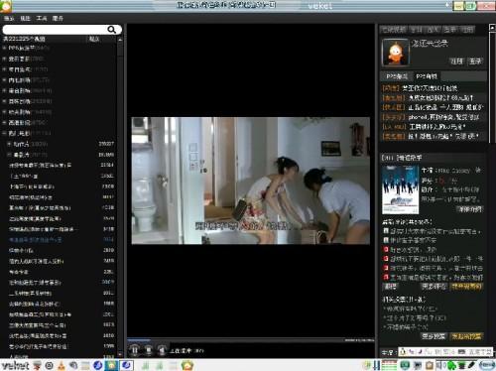Click the 注册 register button

(x=456, y=62)
